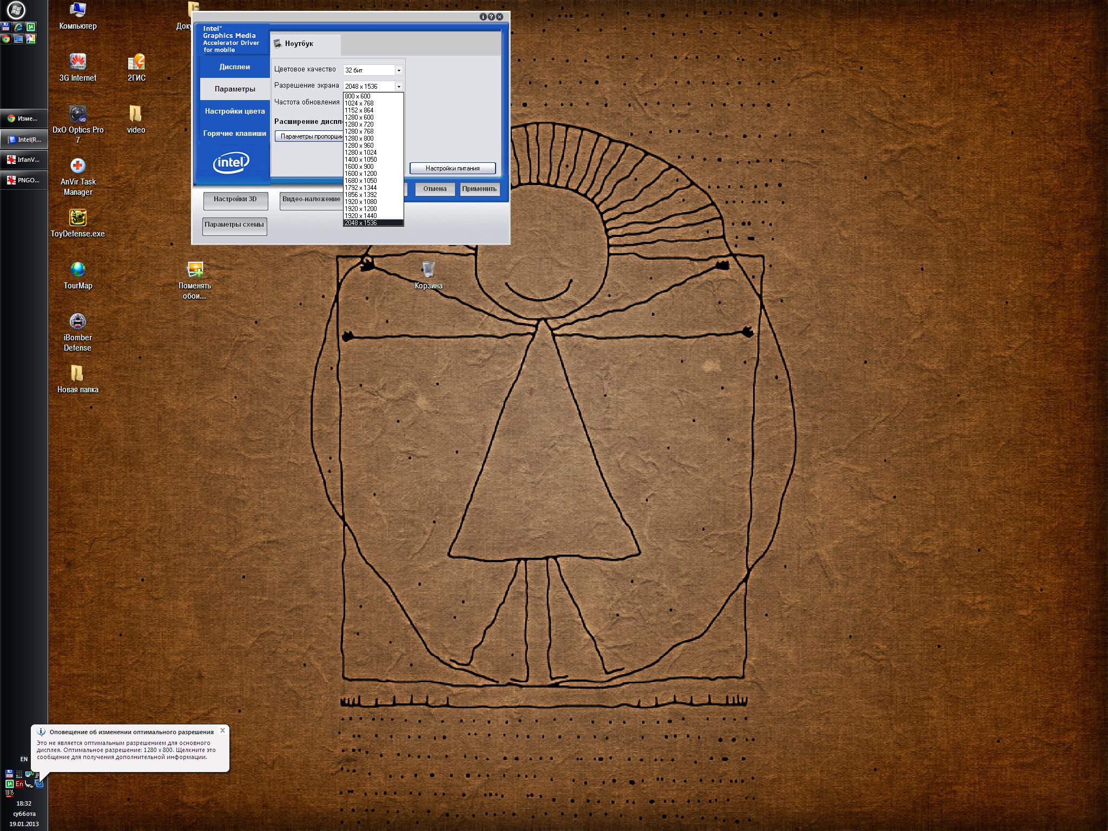This screenshot has width=1108, height=831.
Task: Open AnVir Task Manager shortcut
Action: [x=78, y=176]
